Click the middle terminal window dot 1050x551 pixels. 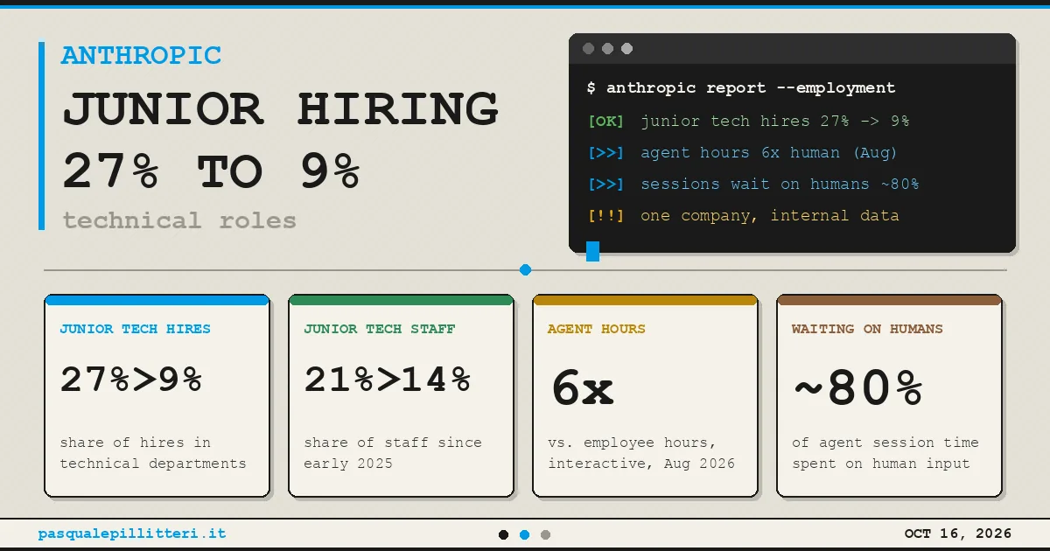tap(607, 49)
